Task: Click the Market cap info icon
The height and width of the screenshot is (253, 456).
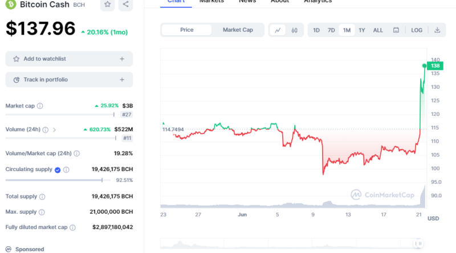Action: (40, 106)
